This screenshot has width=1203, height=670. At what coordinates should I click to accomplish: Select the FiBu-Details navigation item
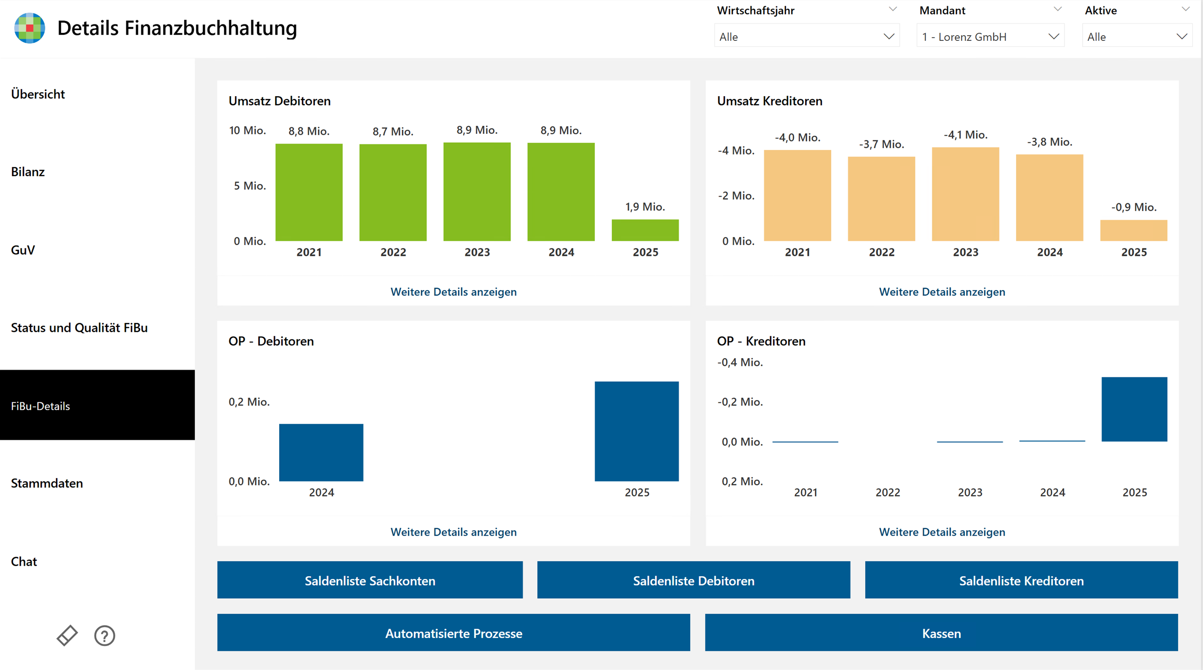coord(97,405)
